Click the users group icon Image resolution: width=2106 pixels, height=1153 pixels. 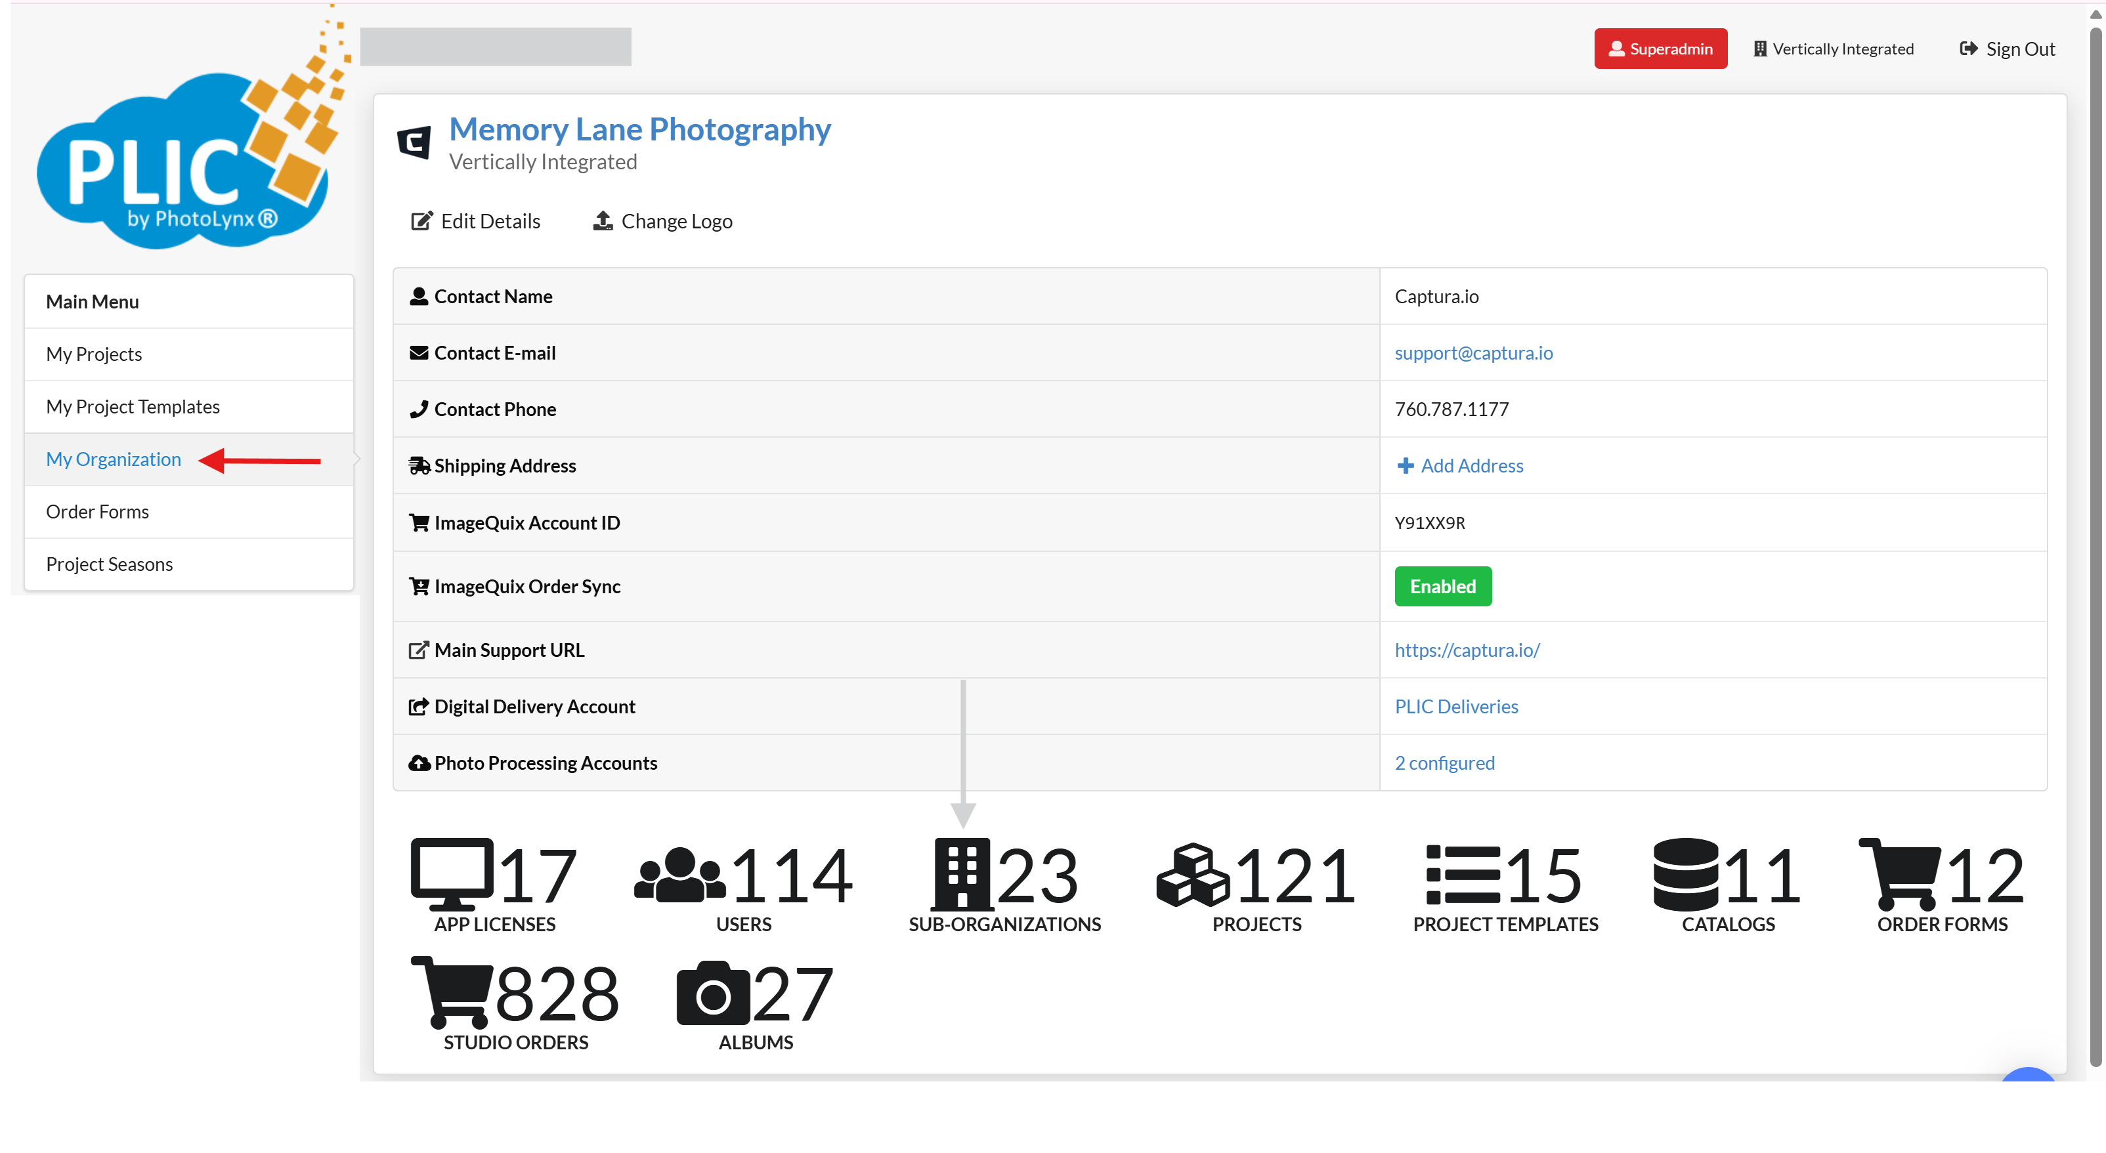click(679, 874)
